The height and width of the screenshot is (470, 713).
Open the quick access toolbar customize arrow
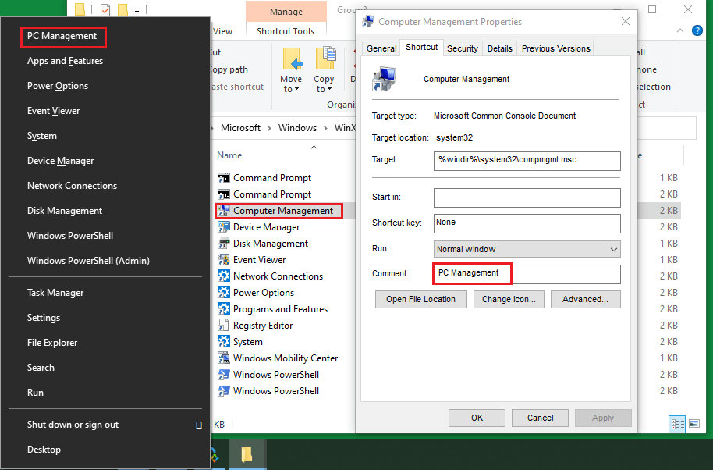tap(137, 10)
